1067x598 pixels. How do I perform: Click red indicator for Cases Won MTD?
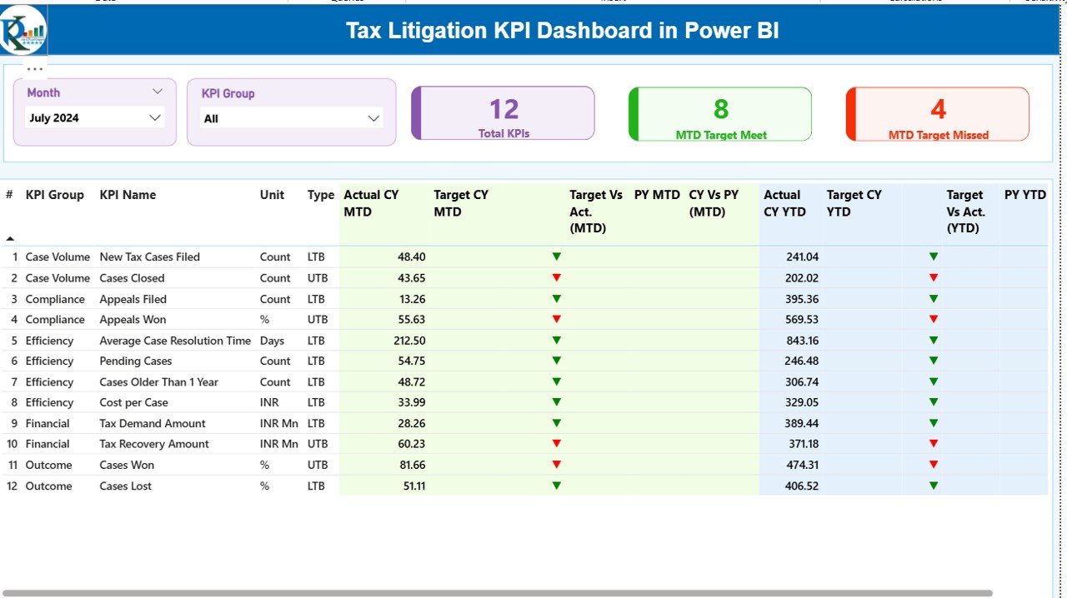pyautogui.click(x=556, y=465)
